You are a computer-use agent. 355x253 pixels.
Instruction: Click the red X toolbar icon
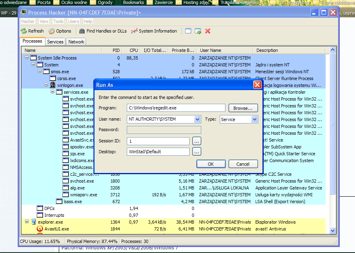pos(208,31)
